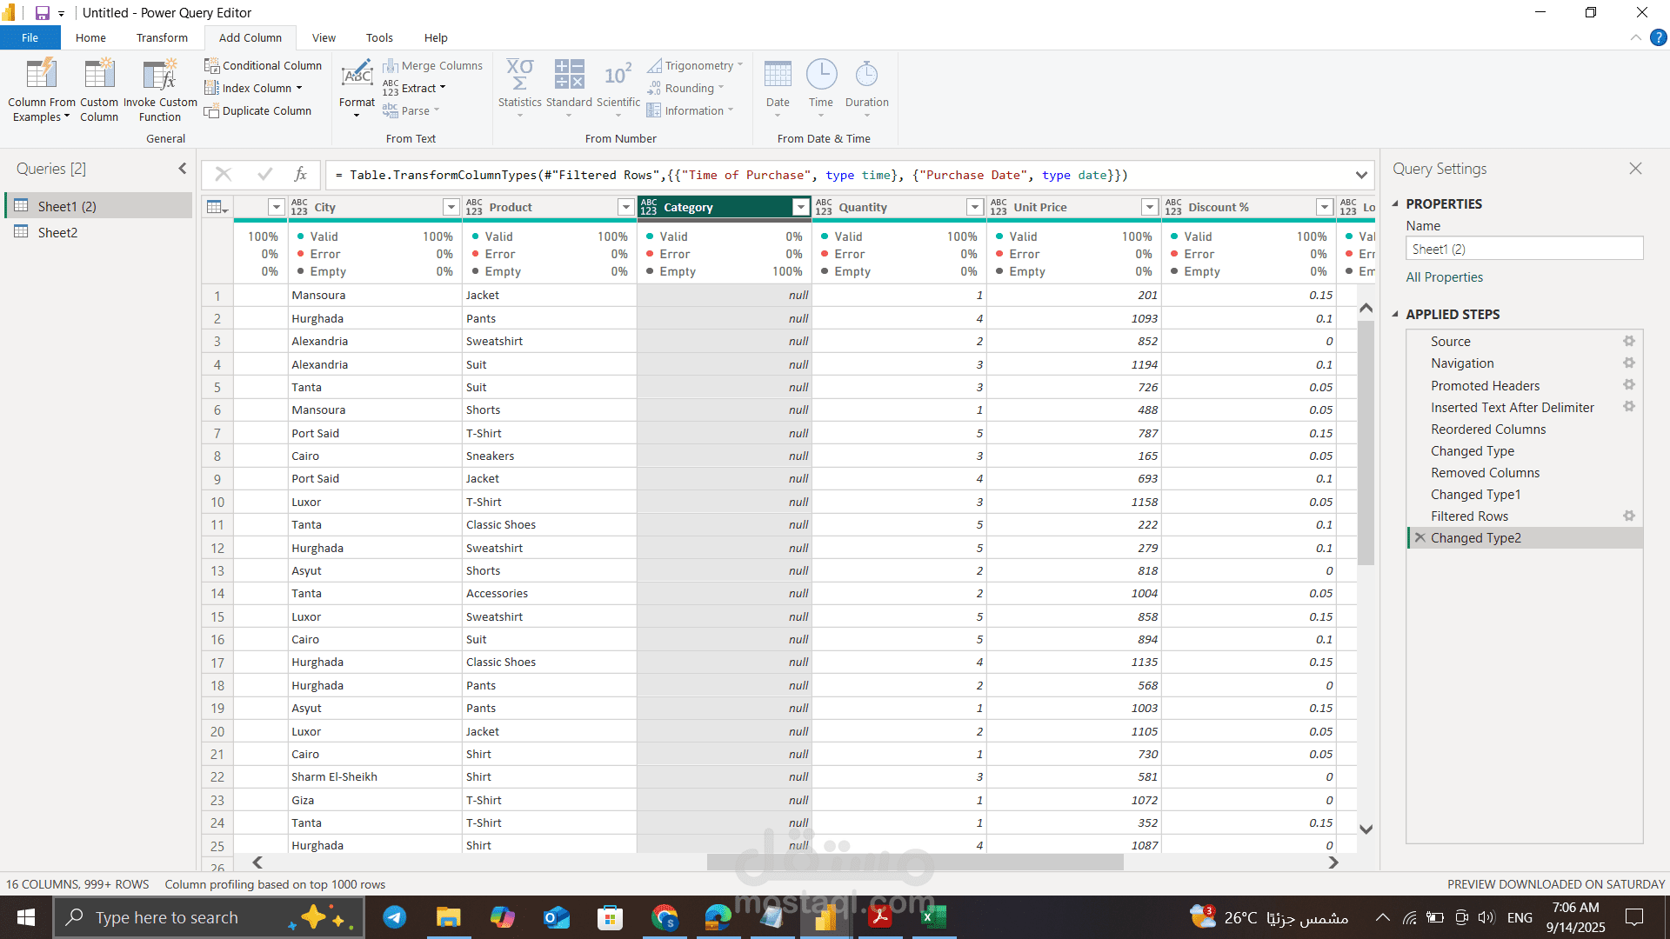Open gear settings for Source step

tap(1628, 342)
